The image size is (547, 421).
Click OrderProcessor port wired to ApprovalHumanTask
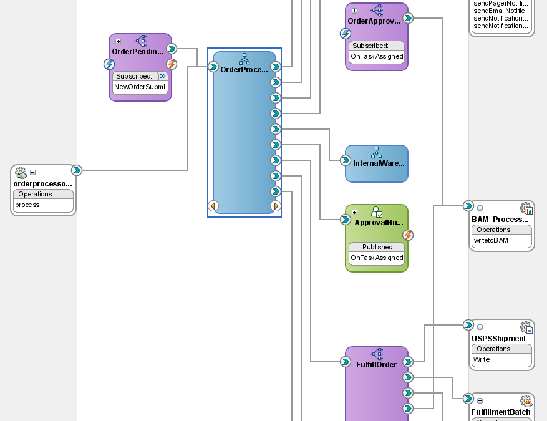click(276, 145)
